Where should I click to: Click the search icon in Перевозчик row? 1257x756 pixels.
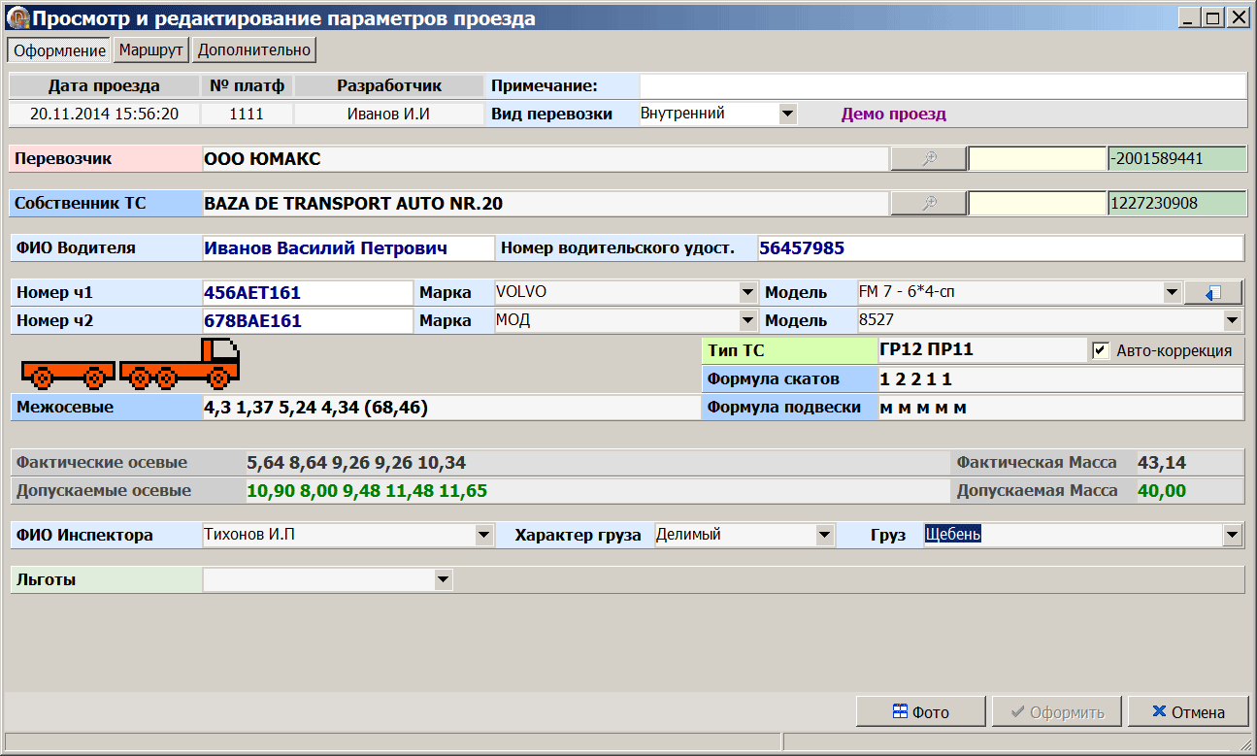pos(928,159)
